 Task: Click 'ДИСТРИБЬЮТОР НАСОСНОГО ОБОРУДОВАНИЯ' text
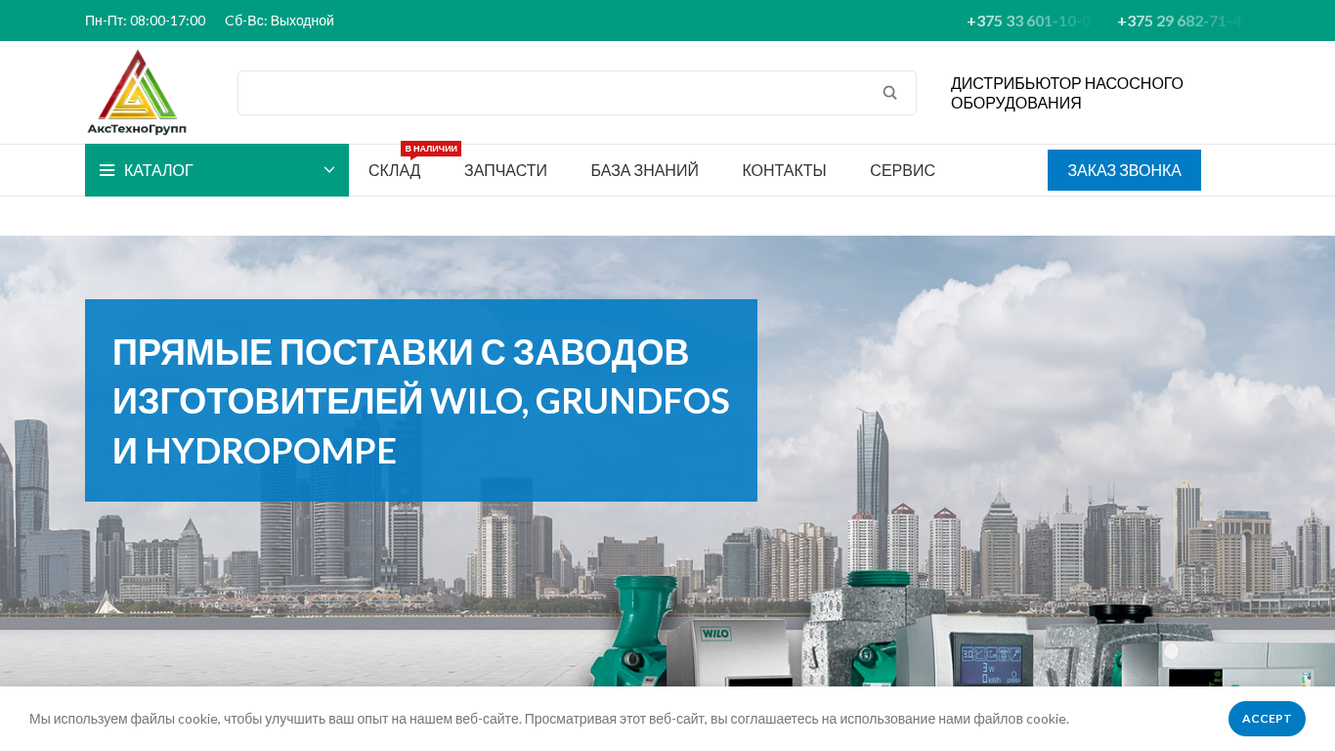1067,93
